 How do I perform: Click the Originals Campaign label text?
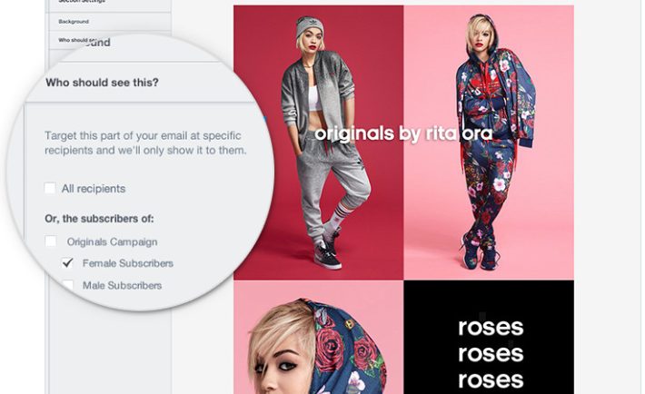112,241
